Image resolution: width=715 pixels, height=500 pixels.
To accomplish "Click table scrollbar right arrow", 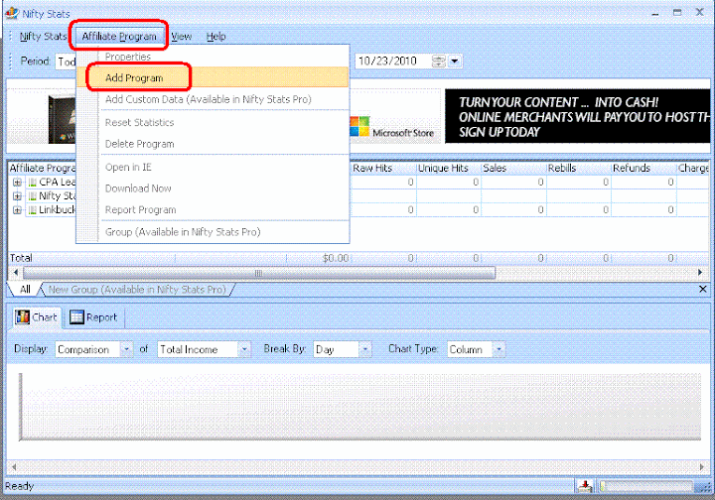I will pos(700,272).
